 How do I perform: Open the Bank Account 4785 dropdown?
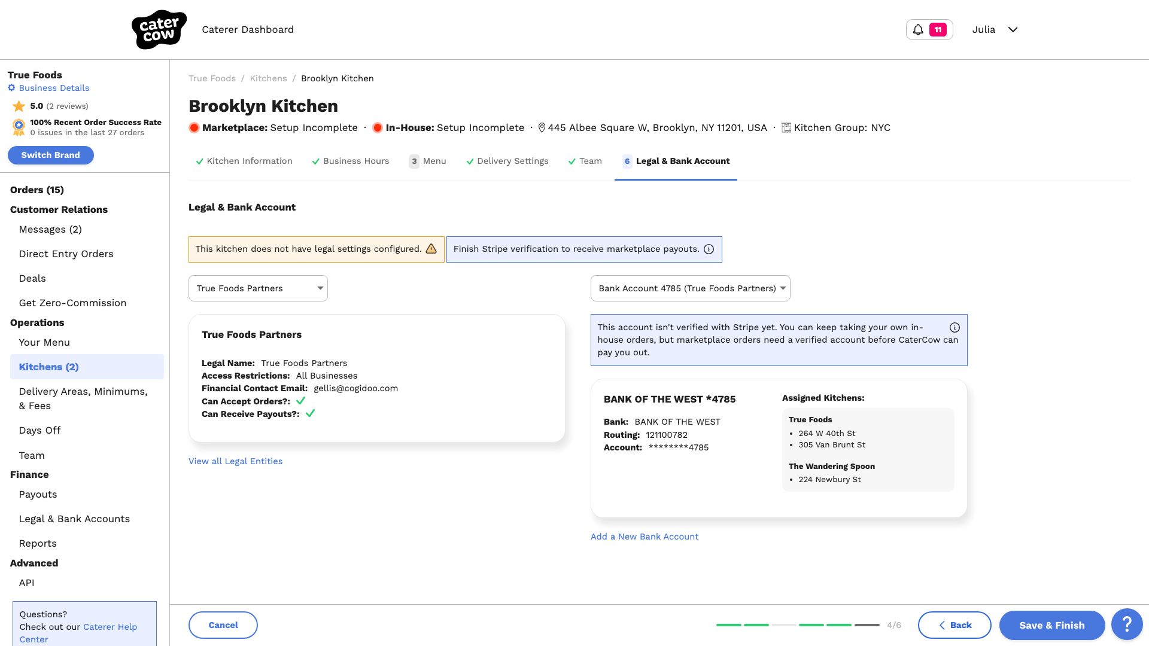690,288
